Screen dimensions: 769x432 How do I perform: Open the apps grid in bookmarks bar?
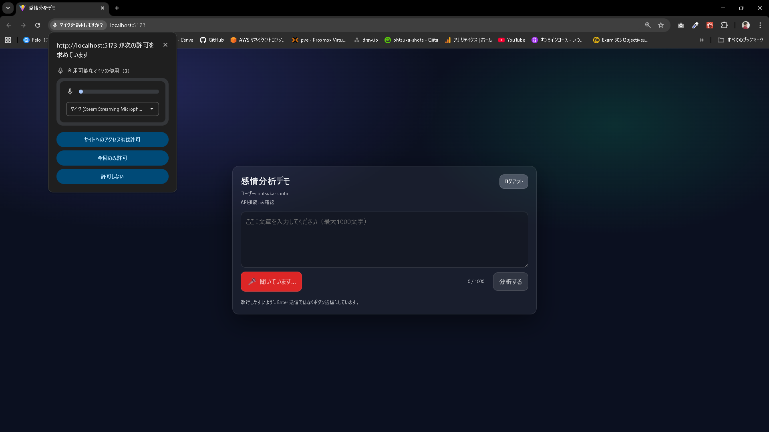click(x=8, y=40)
